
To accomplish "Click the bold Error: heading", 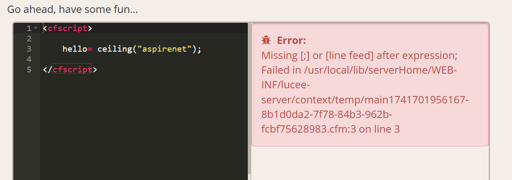I will coord(291,40).
